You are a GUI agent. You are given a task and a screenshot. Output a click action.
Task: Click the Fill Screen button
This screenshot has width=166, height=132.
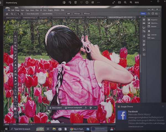tap(87, 14)
